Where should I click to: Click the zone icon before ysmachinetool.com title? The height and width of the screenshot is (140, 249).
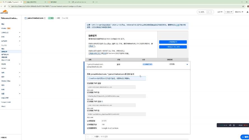(25, 18)
